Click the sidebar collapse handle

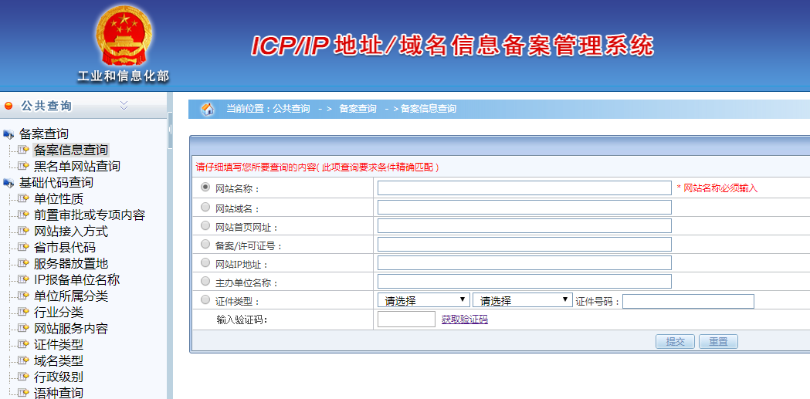169,130
